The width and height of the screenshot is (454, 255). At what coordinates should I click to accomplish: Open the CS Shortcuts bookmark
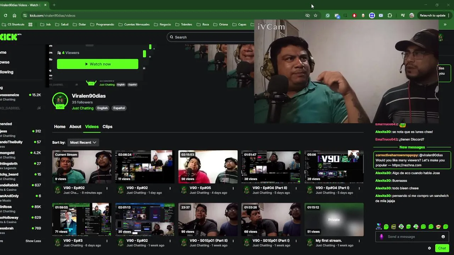(13, 24)
